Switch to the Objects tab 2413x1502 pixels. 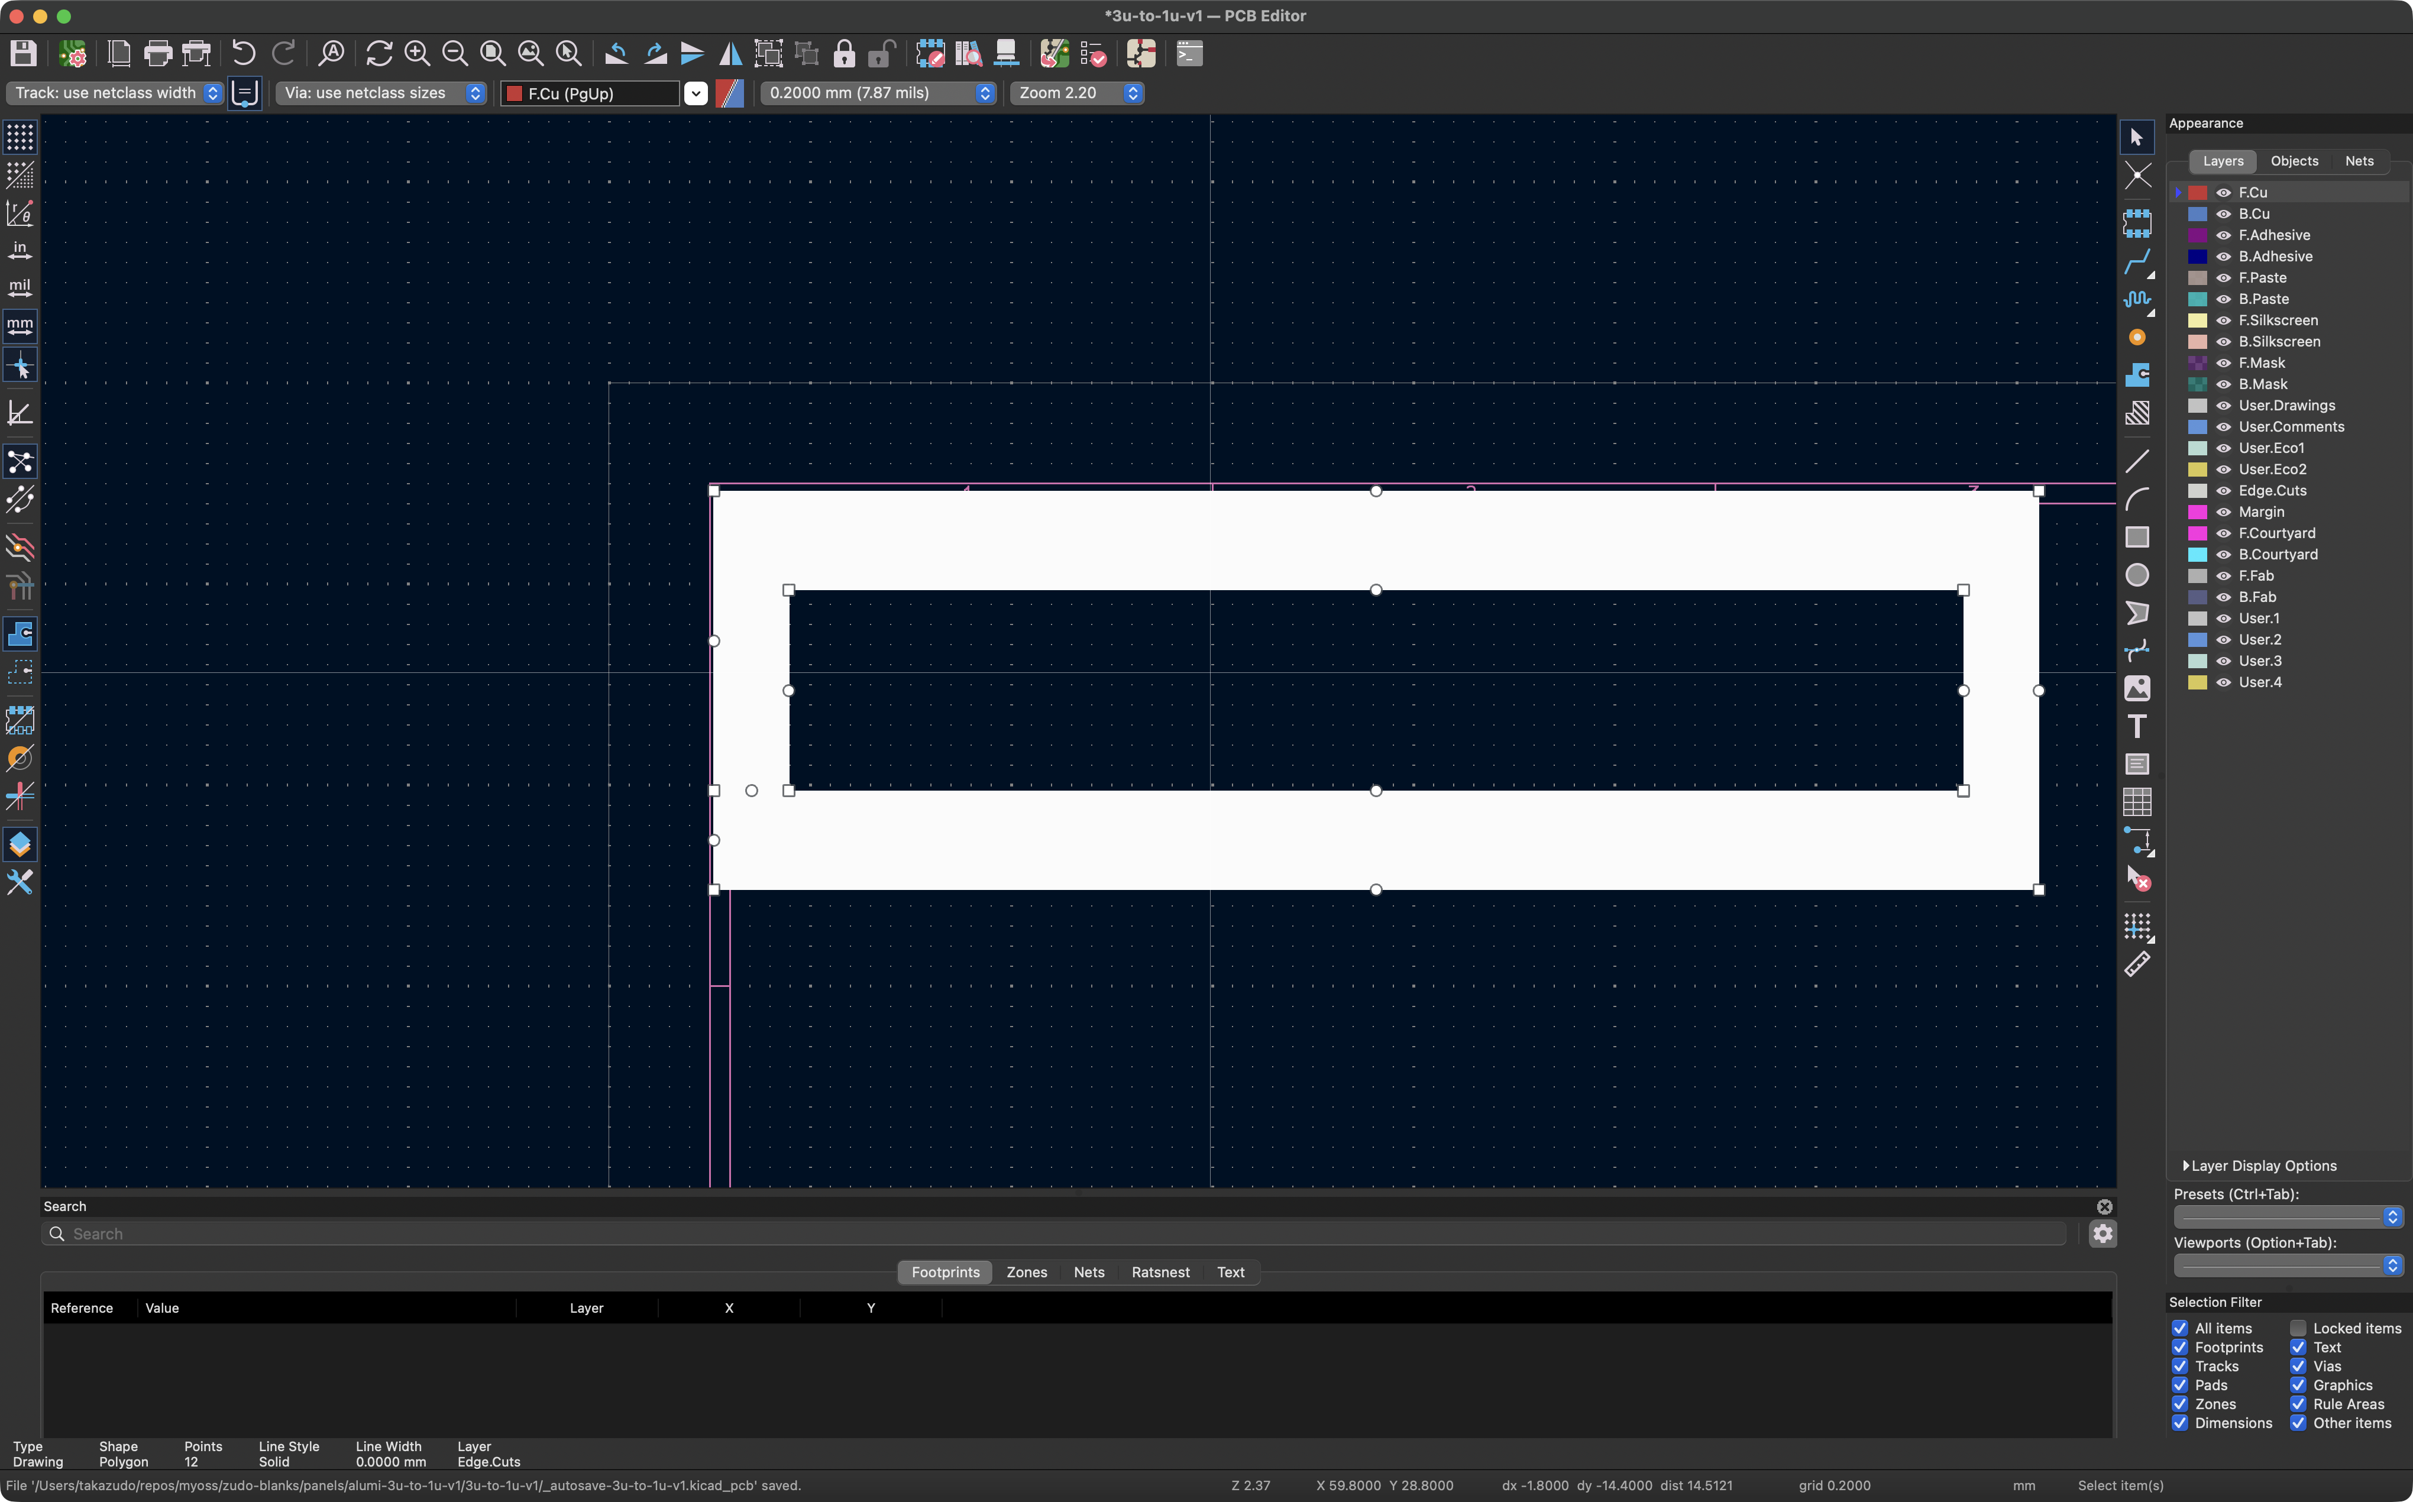[x=2294, y=161]
